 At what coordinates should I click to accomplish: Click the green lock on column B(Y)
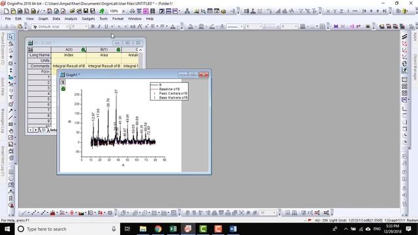pos(118,50)
